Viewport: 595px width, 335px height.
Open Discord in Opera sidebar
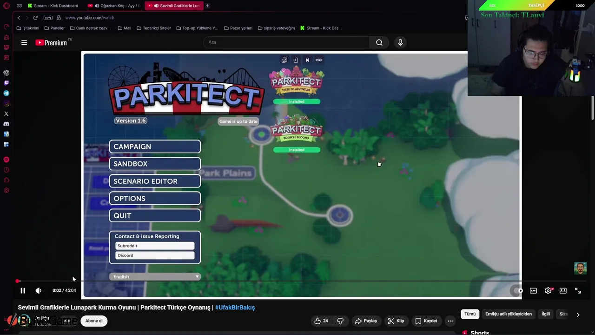tap(6, 124)
